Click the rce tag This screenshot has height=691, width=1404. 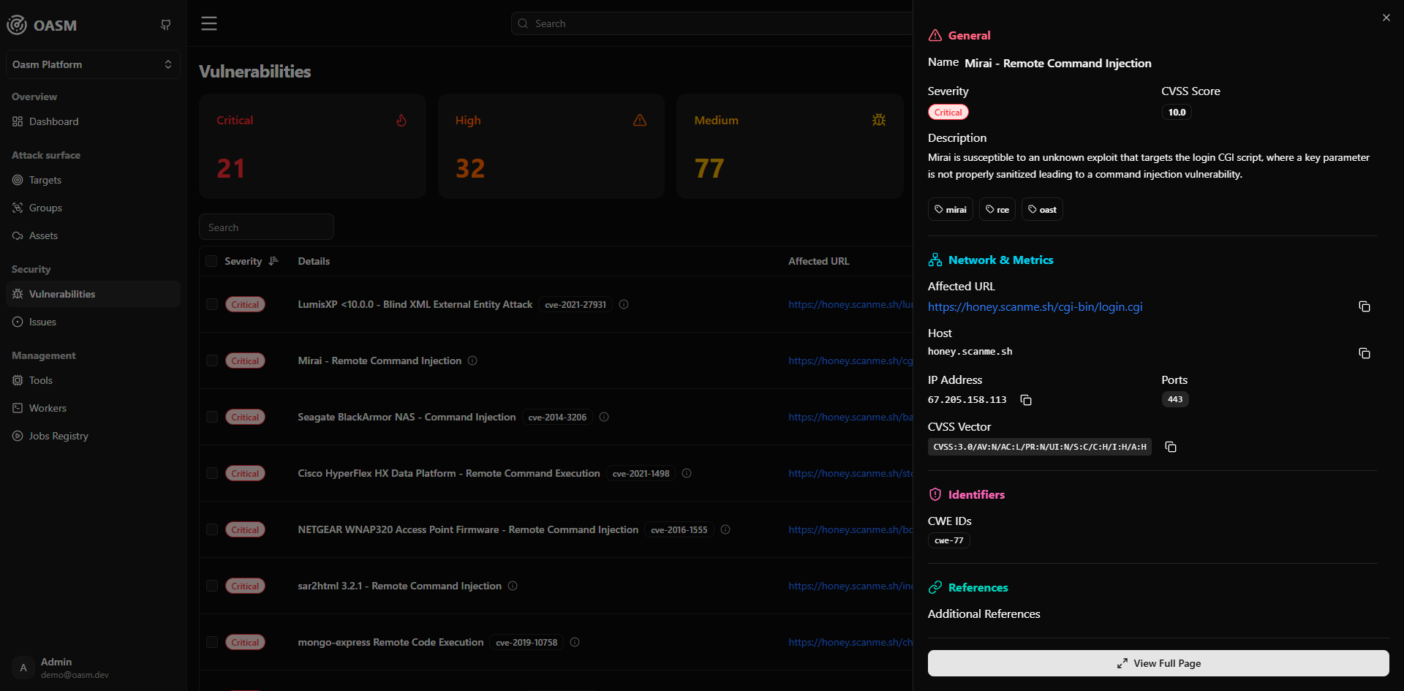click(x=997, y=209)
